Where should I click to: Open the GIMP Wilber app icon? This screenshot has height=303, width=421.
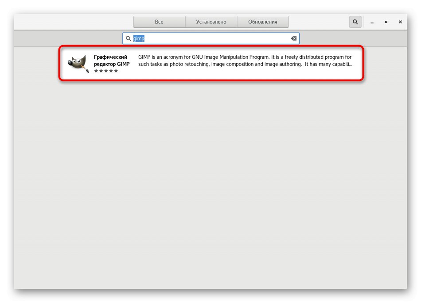[x=78, y=63]
